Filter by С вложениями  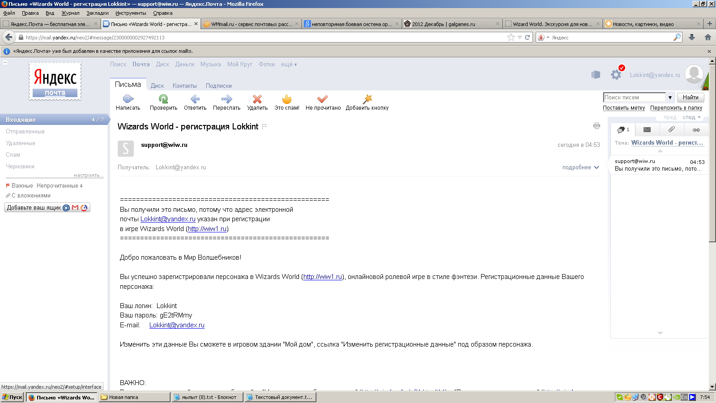[31, 196]
